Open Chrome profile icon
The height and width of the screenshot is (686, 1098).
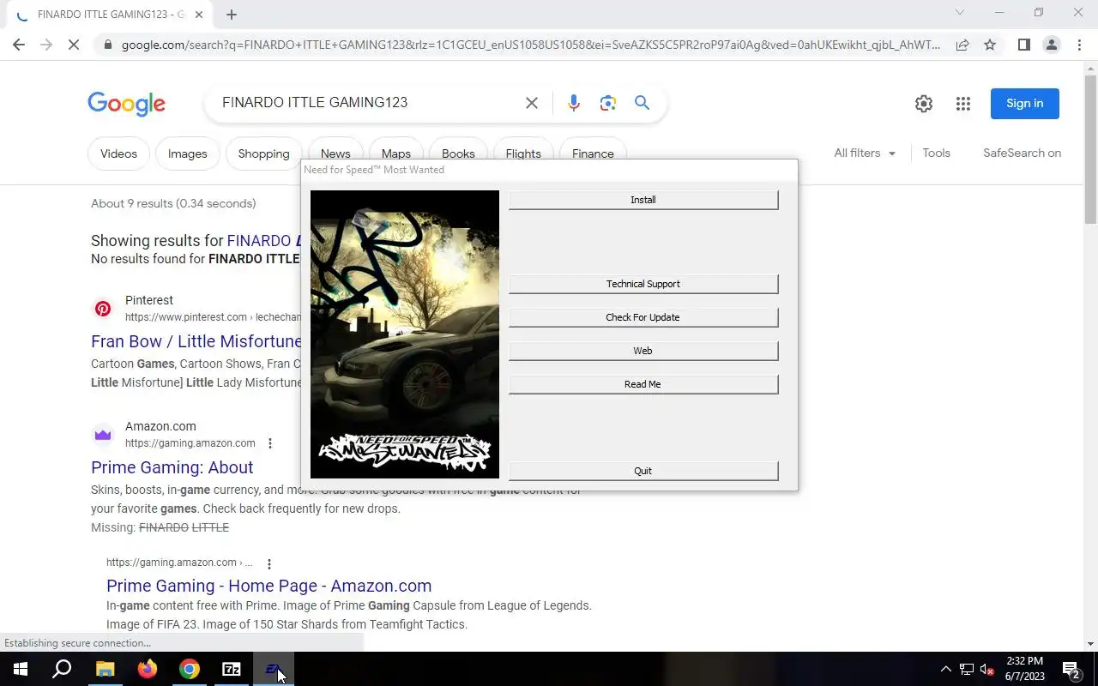tap(1052, 45)
